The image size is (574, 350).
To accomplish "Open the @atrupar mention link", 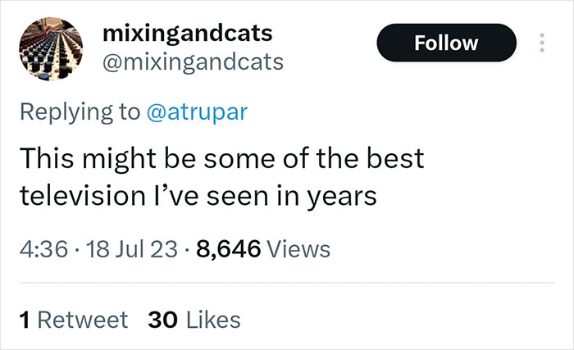I will pos(196,112).
